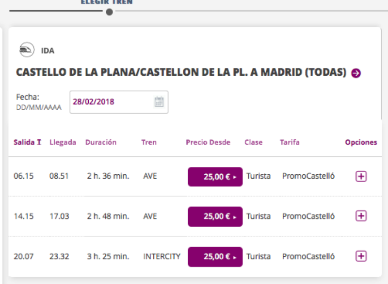Click the Llegada column header

point(63,142)
